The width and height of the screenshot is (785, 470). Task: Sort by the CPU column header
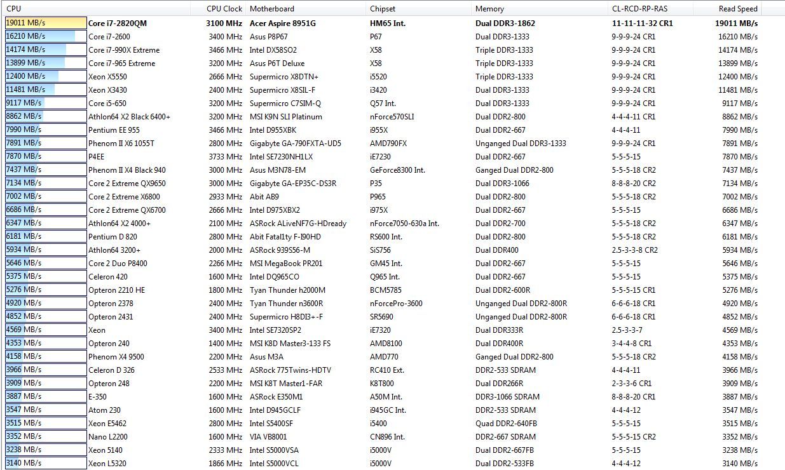click(x=95, y=8)
